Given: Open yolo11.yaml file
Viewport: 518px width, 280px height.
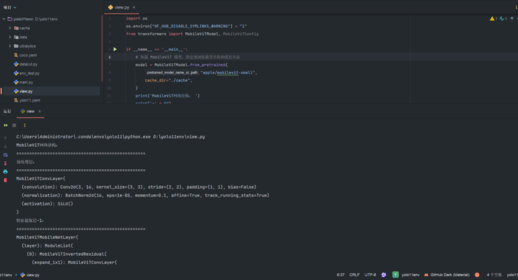Looking at the screenshot, I should 29,100.
